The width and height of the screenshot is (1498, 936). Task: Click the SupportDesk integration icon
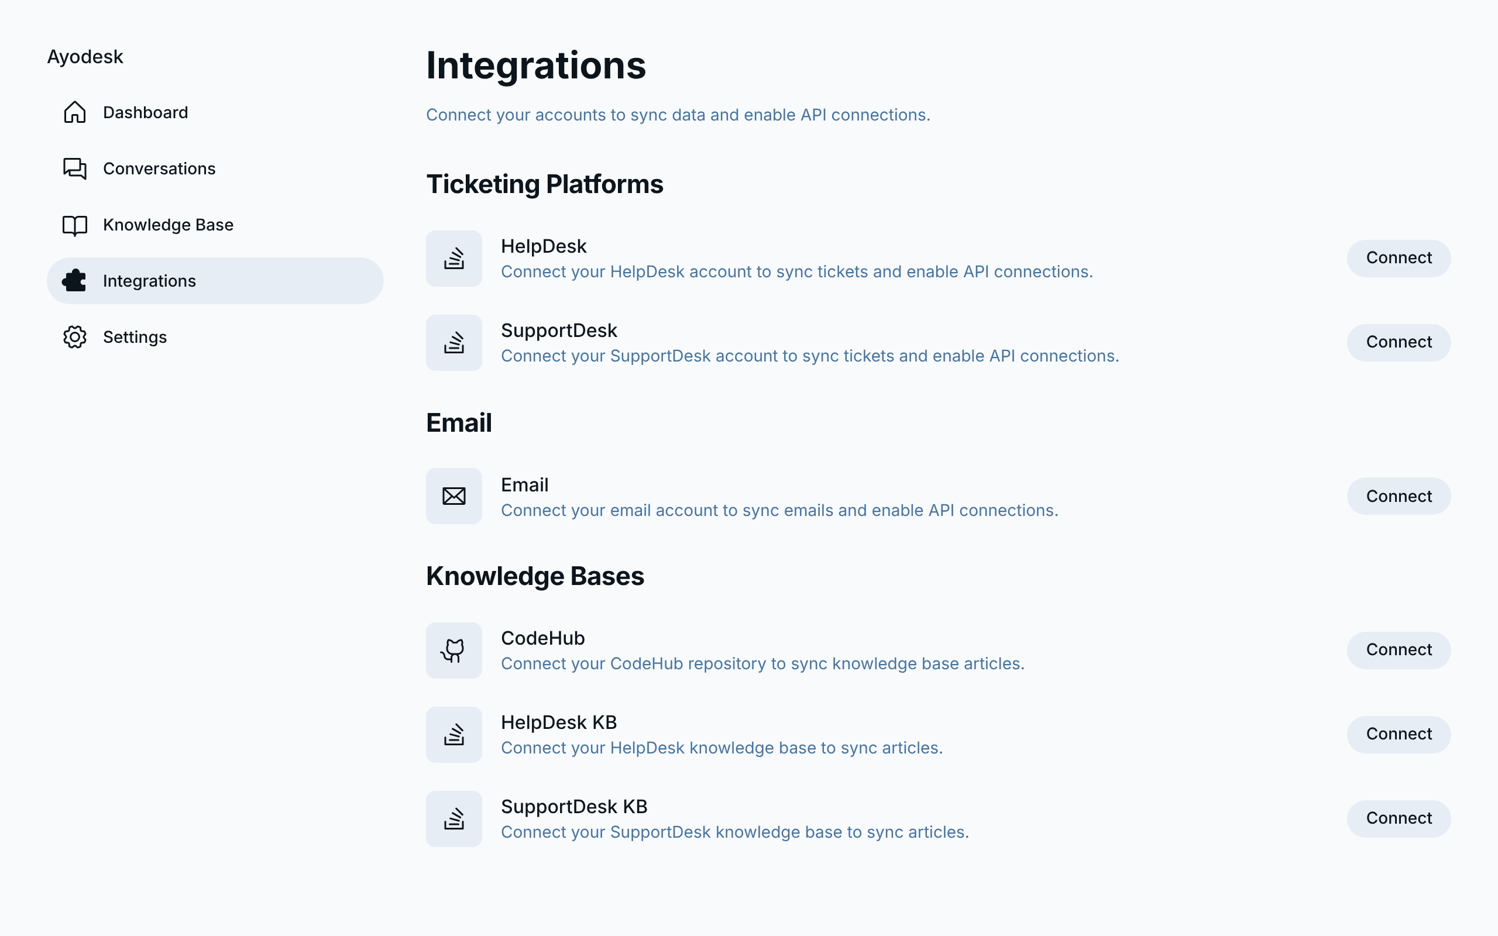coord(453,342)
